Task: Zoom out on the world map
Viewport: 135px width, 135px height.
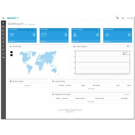Action: pyautogui.click(x=11, y=55)
